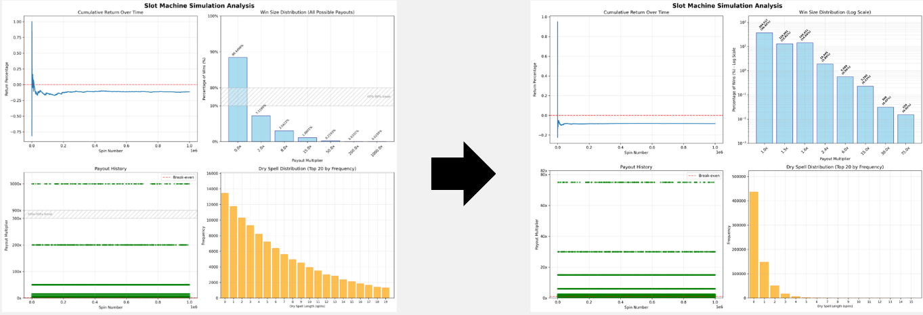Click the 60x tick on Payout Multiplier axis
This screenshot has width=923, height=315.
[544, 205]
